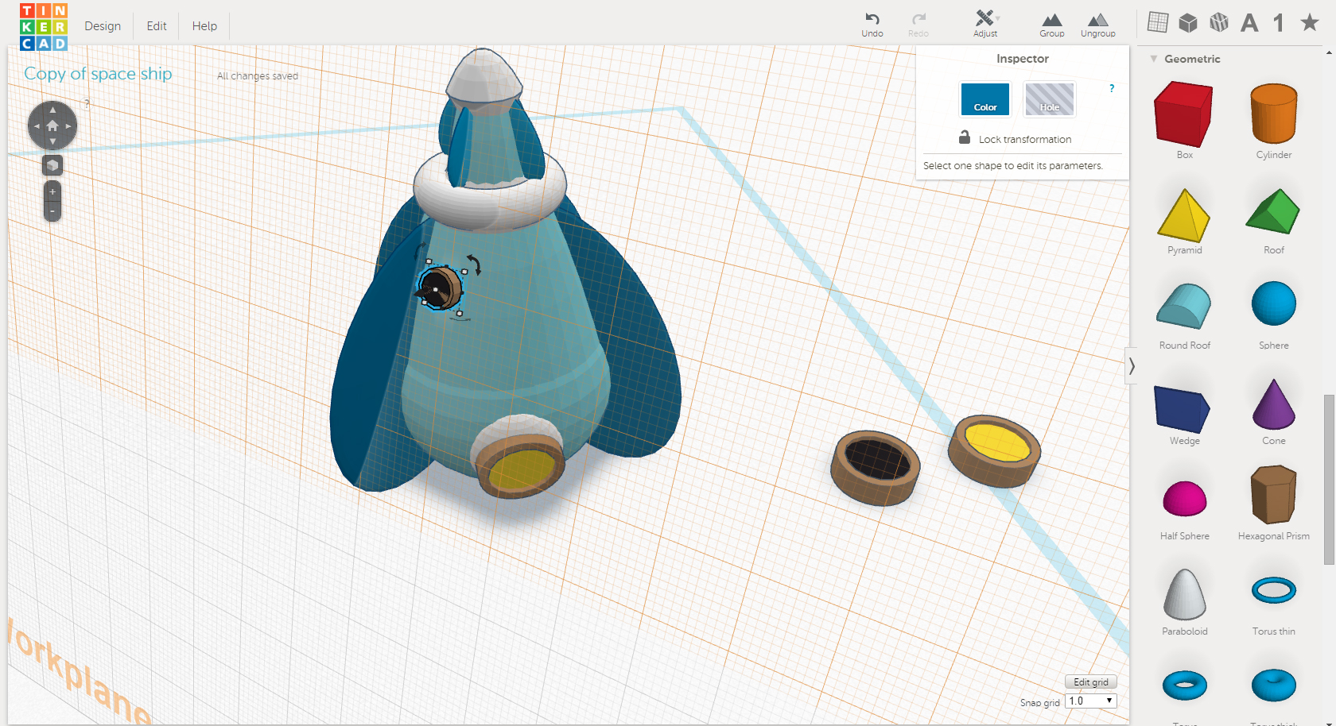
Task: Pick the Round Roof shape
Action: 1184,307
